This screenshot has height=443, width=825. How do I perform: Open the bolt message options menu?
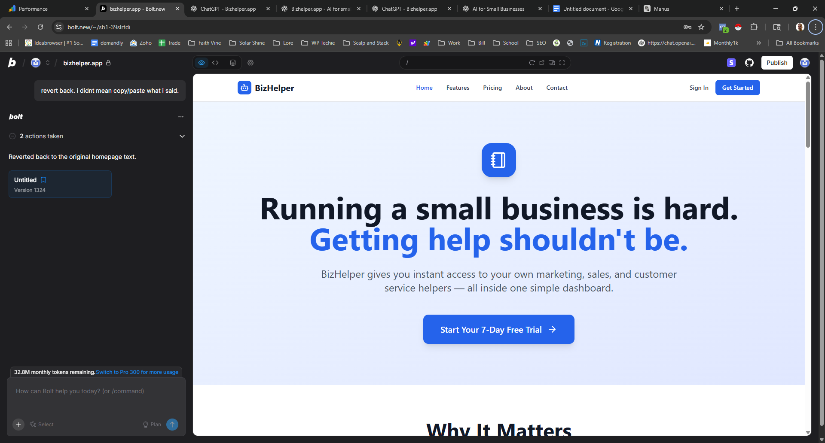tap(181, 117)
